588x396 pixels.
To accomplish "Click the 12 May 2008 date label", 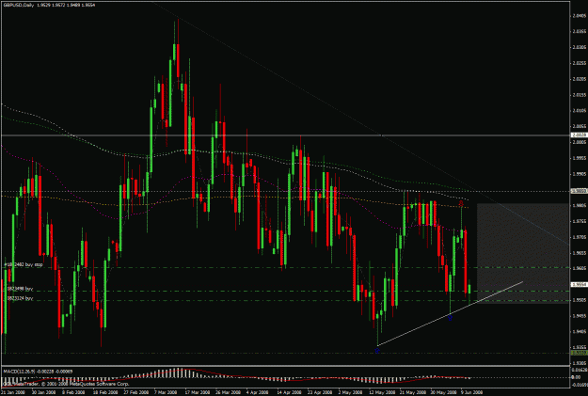I will pyautogui.click(x=382, y=392).
